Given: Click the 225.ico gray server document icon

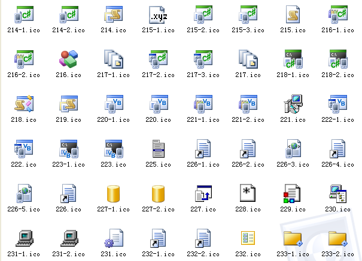Looking at the screenshot, I should pyautogui.click(x=159, y=148).
